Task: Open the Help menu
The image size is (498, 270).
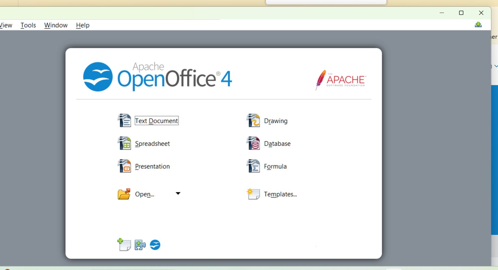Action: (x=83, y=25)
